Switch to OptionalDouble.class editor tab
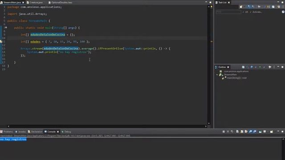Viewport: 285px width, 160px height. 61,3
